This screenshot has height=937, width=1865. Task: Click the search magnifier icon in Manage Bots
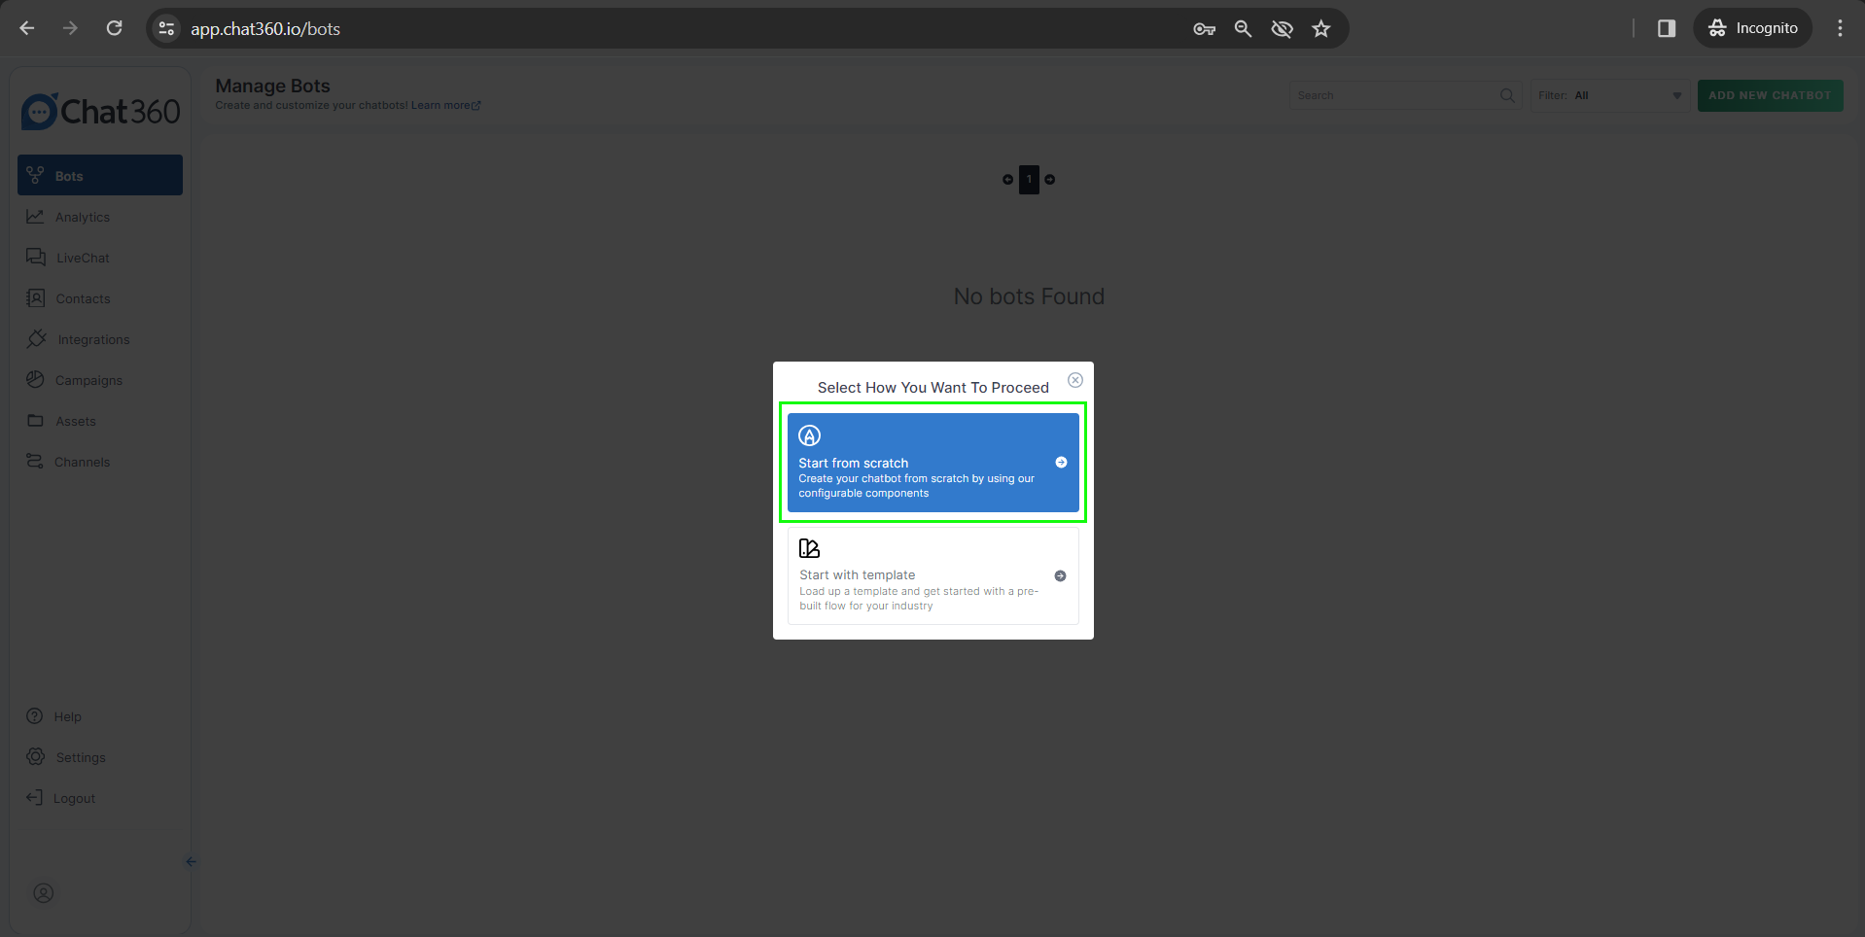1507,95
